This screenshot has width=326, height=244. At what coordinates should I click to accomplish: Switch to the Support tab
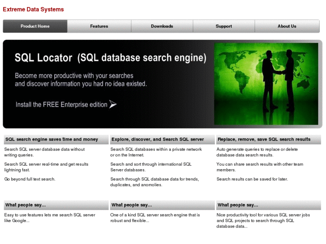tap(224, 26)
